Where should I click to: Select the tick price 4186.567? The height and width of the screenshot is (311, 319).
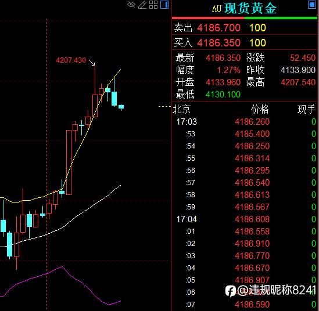(x=252, y=207)
